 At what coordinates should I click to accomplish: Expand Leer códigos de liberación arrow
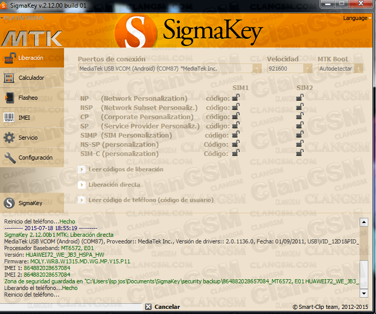82,169
